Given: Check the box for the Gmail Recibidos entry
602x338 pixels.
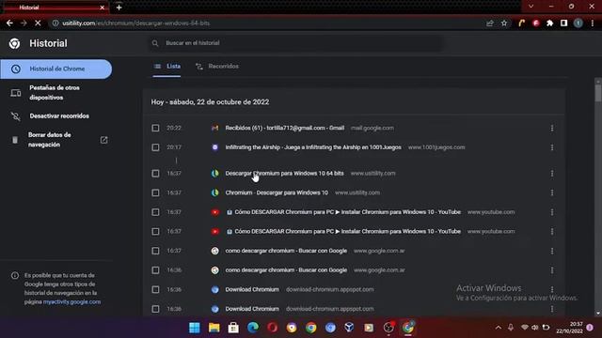Looking at the screenshot, I should coord(155,128).
